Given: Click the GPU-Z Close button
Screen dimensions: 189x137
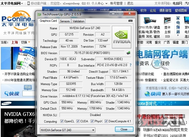Looking at the screenshot, I should [x=124, y=129].
